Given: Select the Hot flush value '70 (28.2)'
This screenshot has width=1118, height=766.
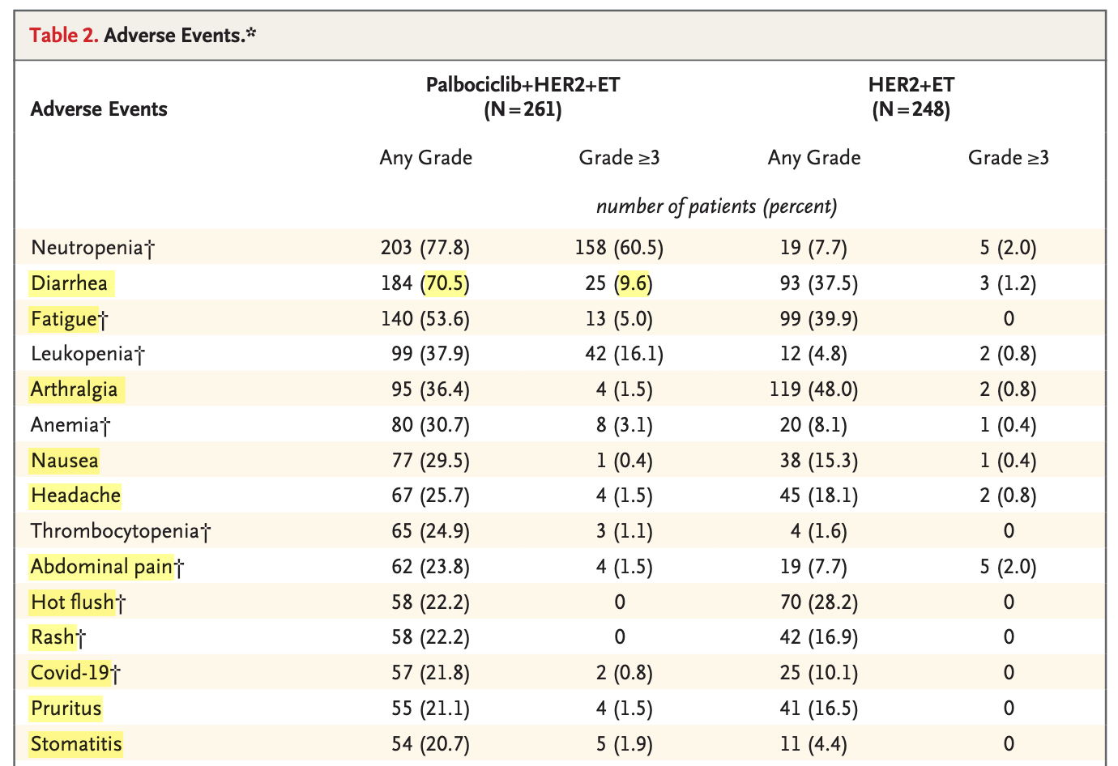Looking at the screenshot, I should [x=818, y=602].
